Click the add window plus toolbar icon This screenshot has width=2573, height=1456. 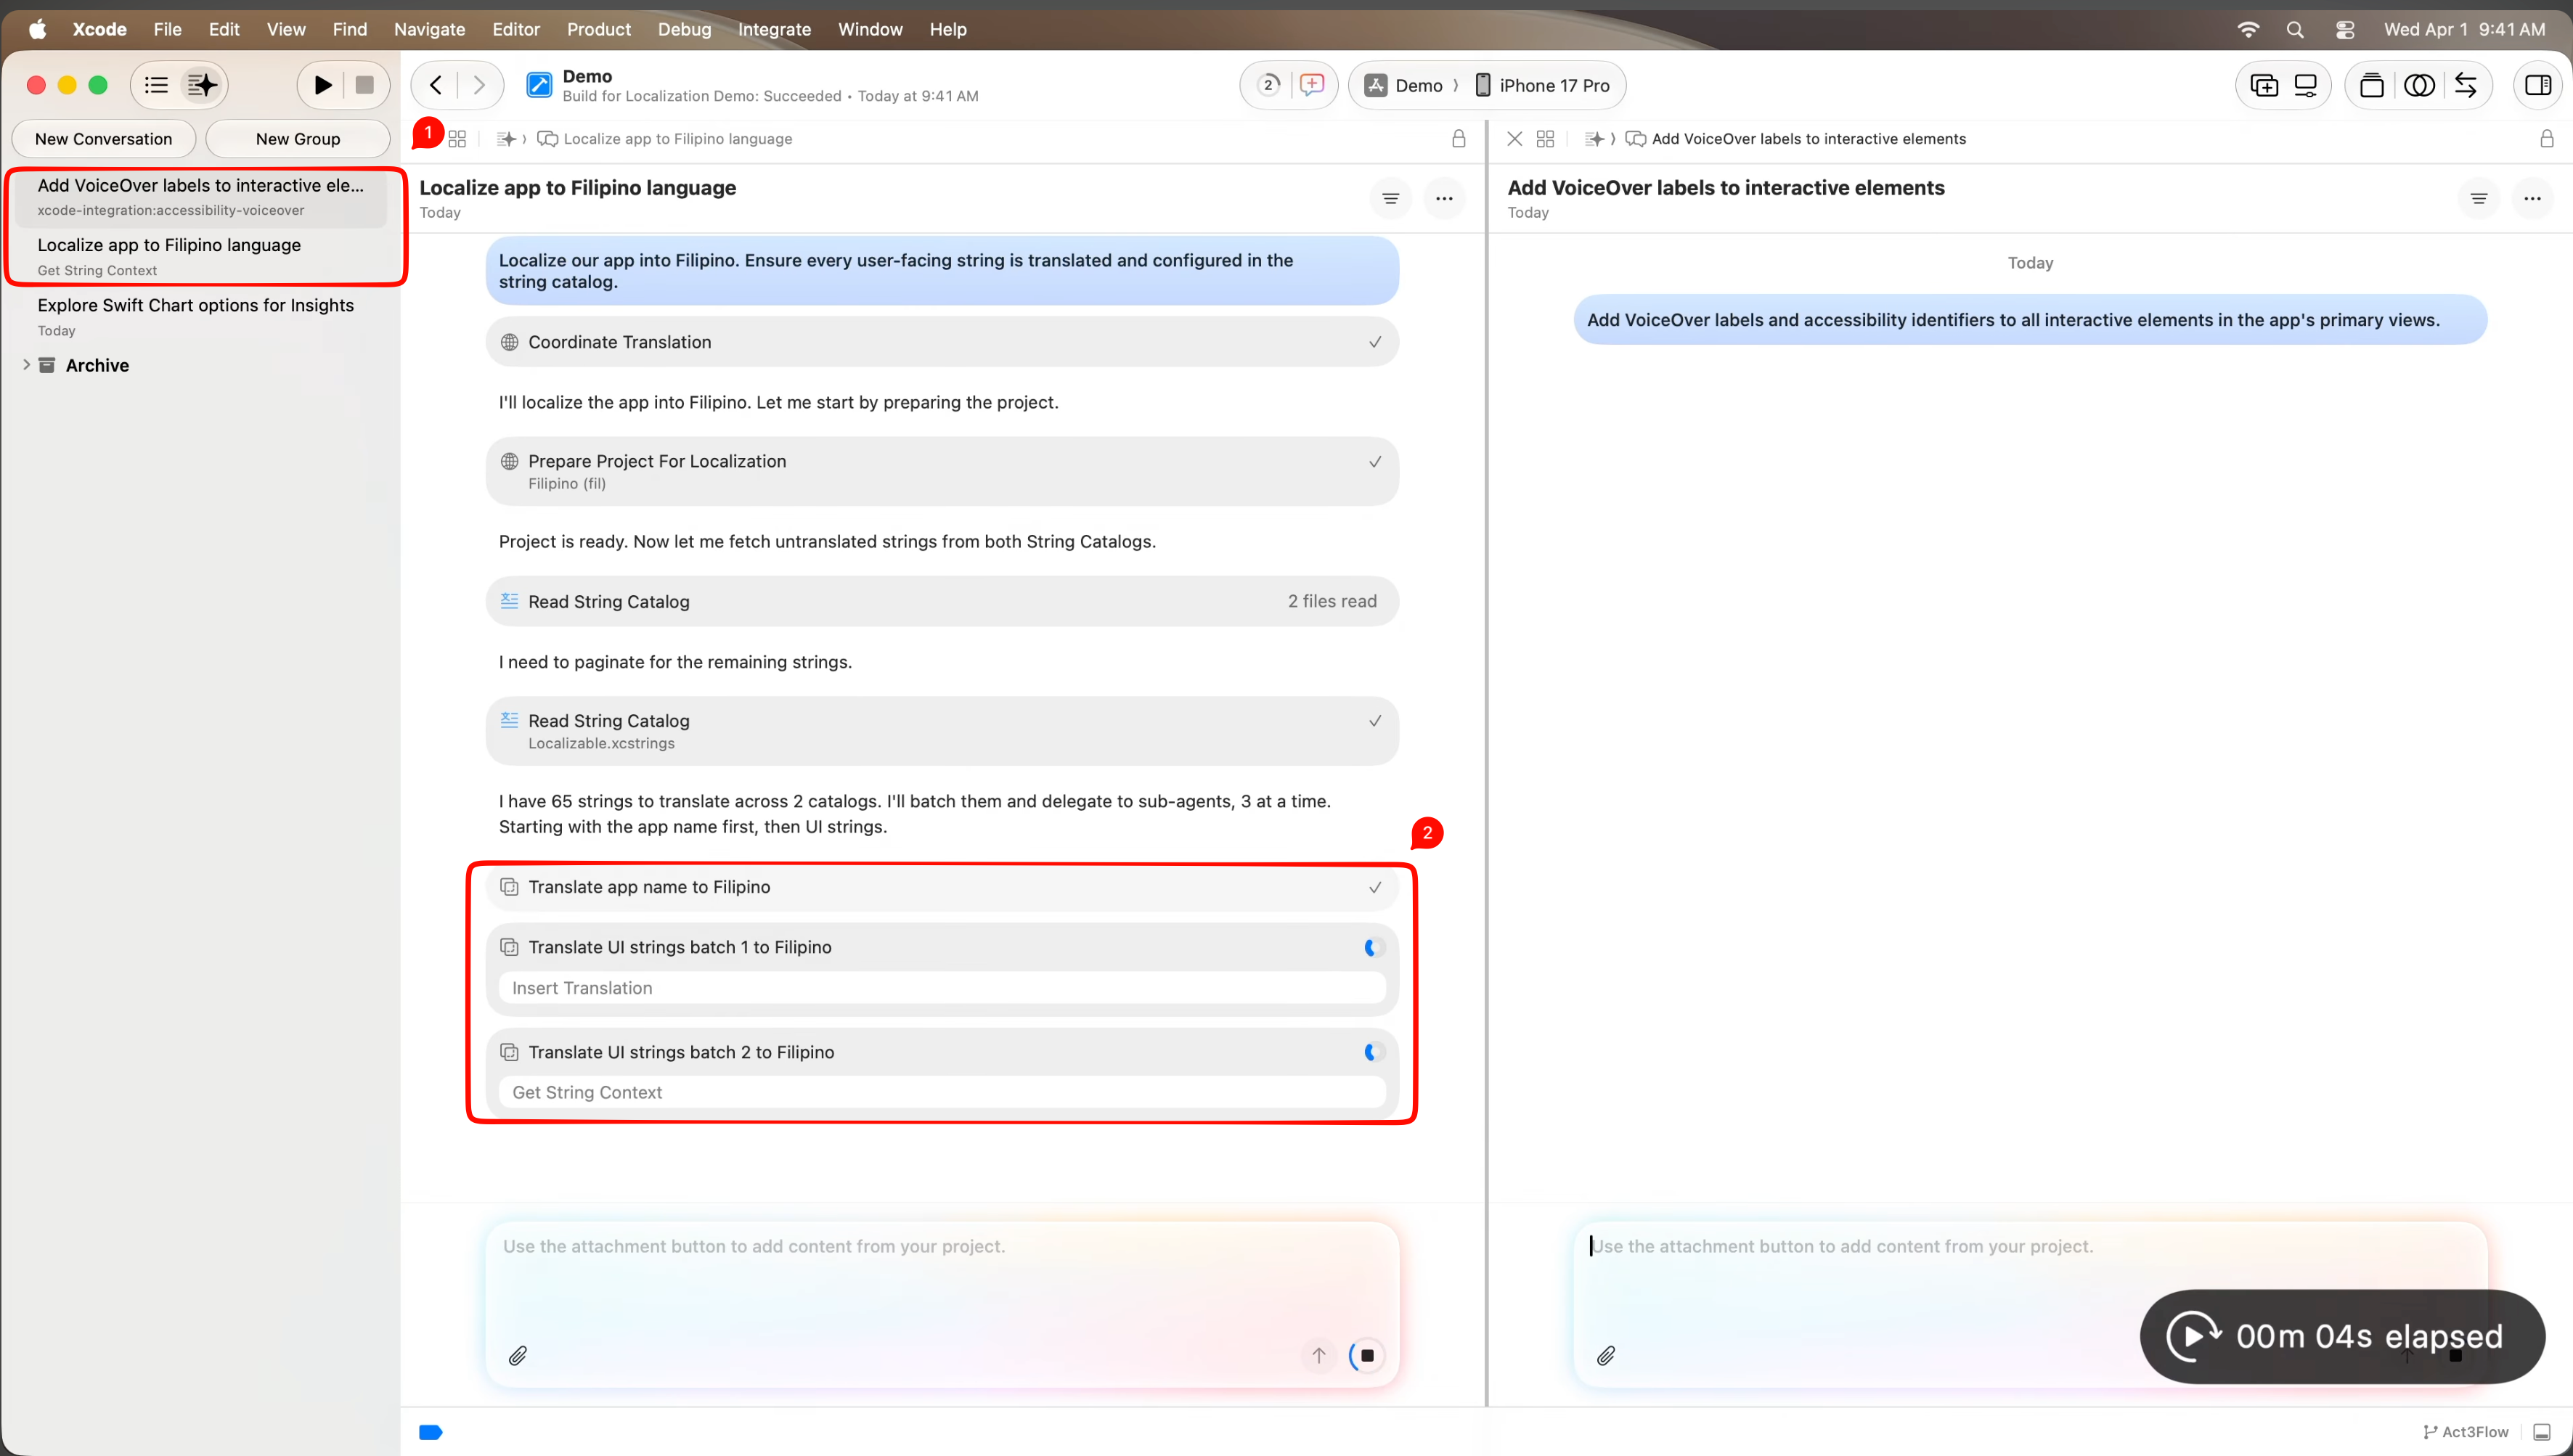[x=2264, y=85]
